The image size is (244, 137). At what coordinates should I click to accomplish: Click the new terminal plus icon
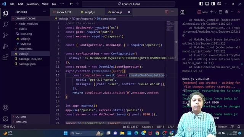point(212,12)
